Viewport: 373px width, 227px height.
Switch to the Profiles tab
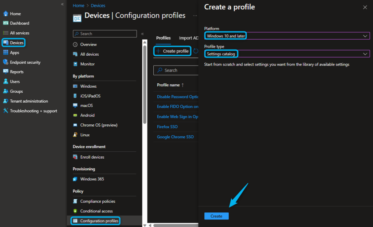click(x=163, y=37)
